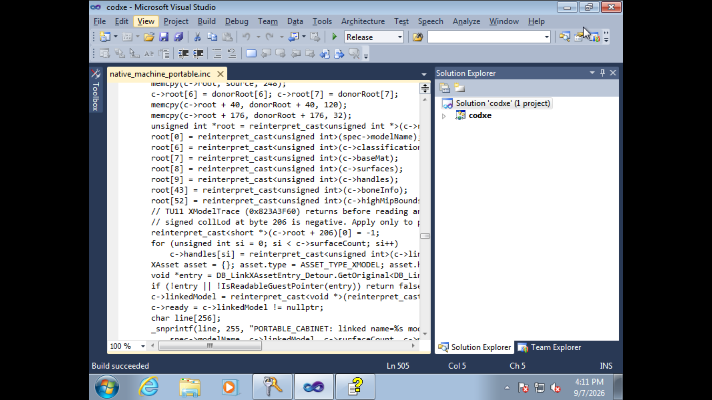Toggle auto-hide pin on Solution Explorer
This screenshot has width=712, height=400.
coord(602,73)
